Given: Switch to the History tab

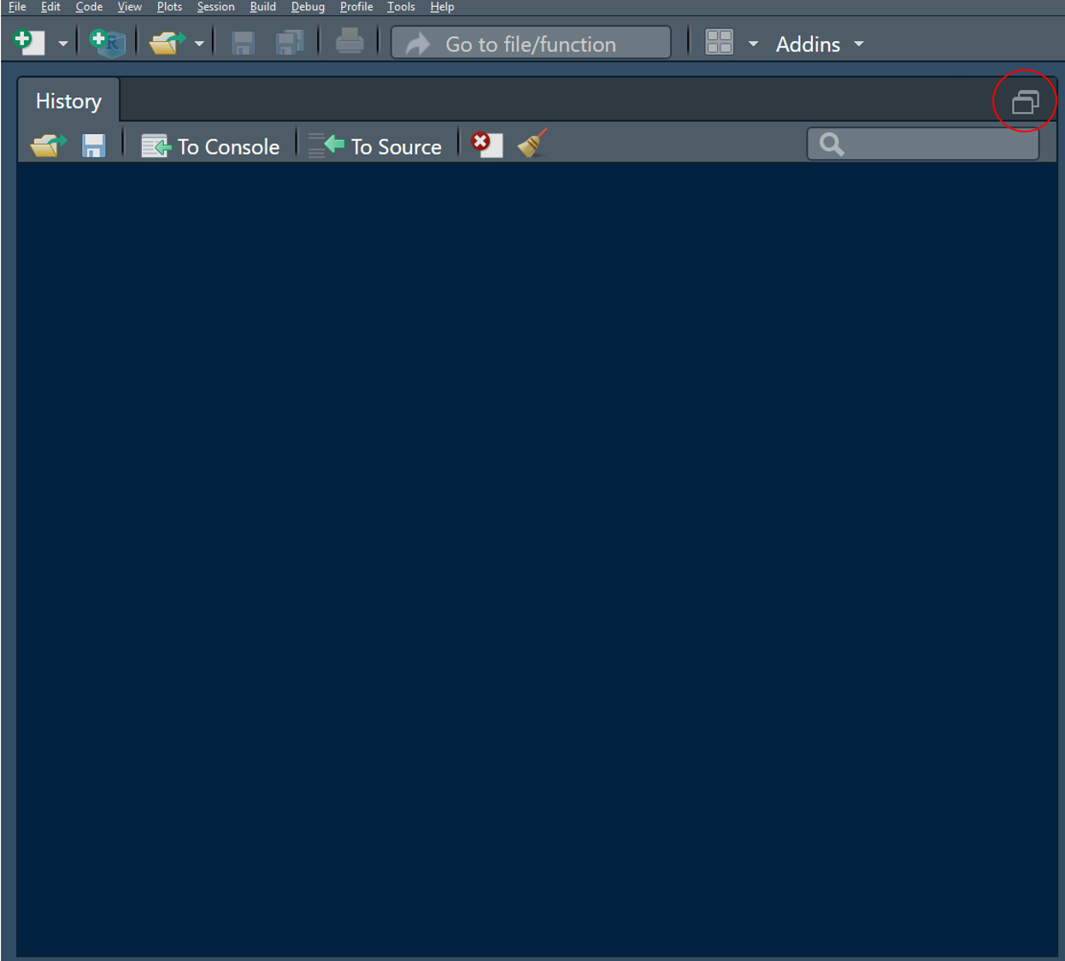Looking at the screenshot, I should tap(68, 100).
